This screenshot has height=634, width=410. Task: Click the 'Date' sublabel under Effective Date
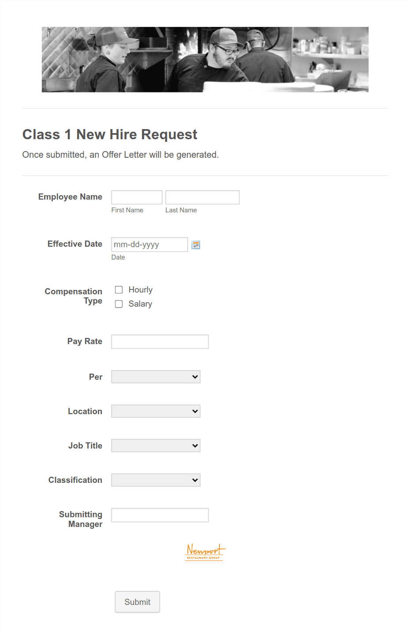[118, 257]
